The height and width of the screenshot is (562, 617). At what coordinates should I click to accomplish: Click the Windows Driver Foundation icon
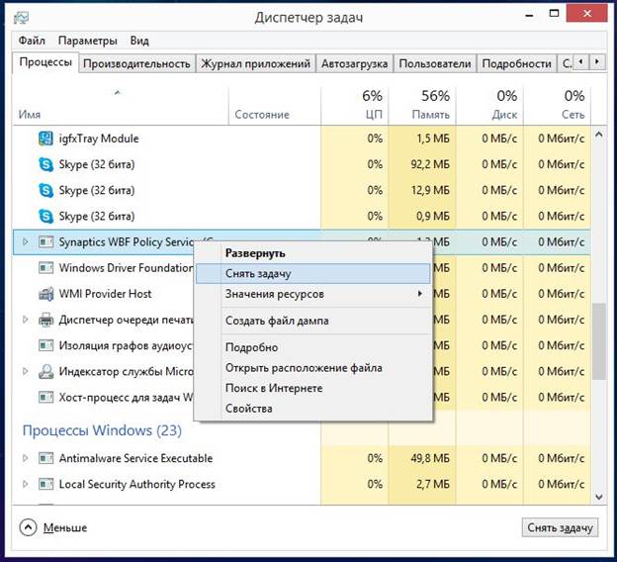click(45, 267)
